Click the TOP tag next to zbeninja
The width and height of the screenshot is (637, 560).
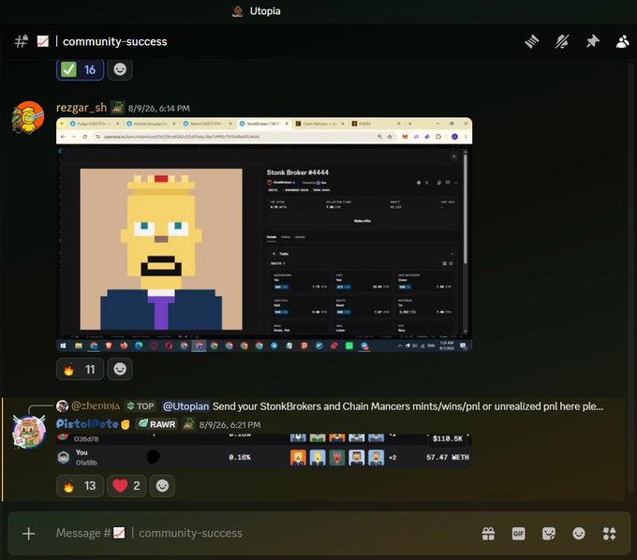click(141, 406)
